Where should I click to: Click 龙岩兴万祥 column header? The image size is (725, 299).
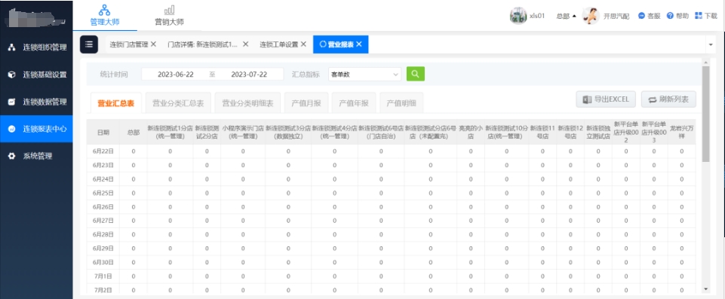681,132
